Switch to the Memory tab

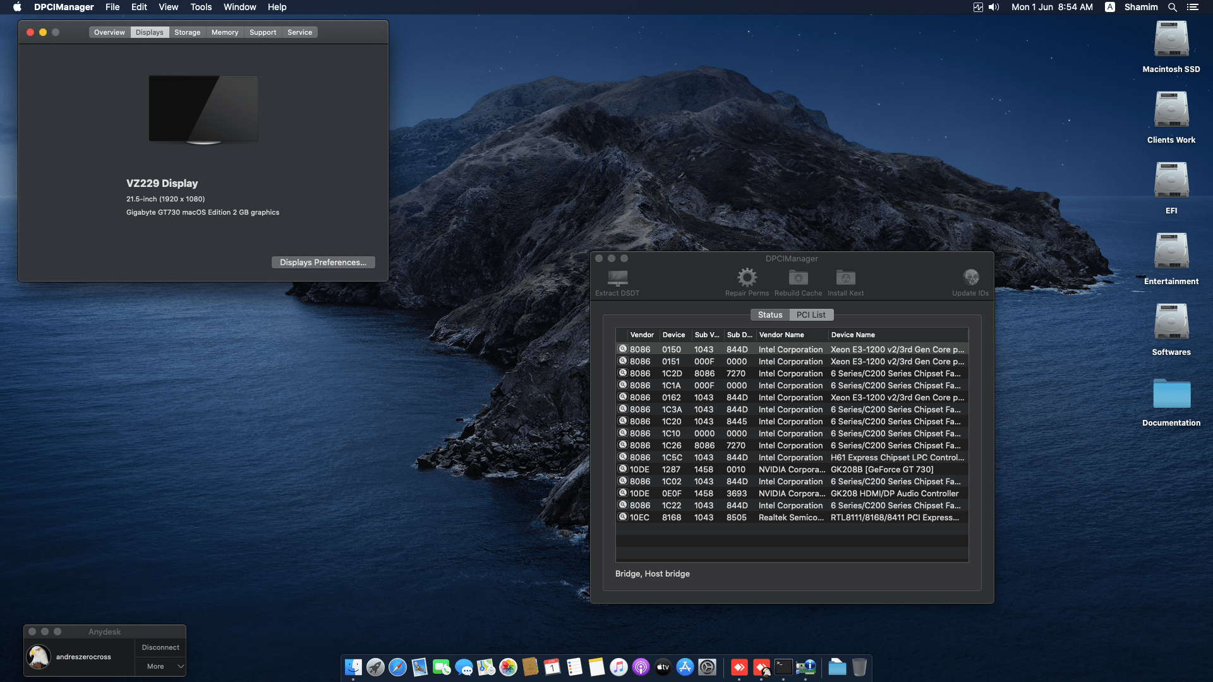click(225, 32)
